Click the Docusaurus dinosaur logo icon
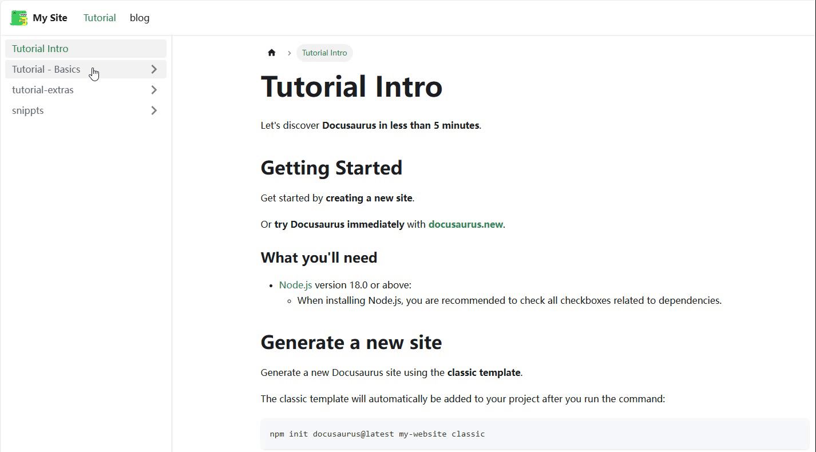The image size is (816, 452). pos(19,18)
